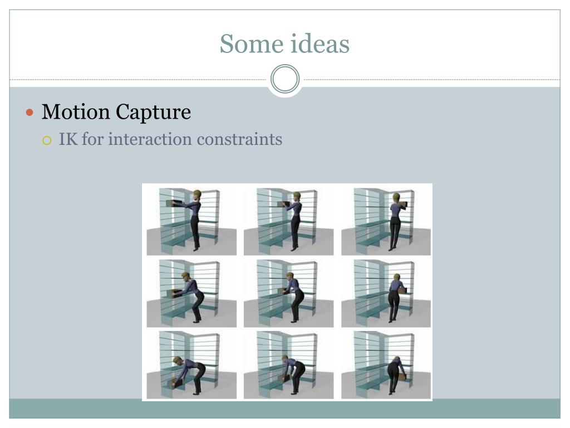Select bottom-left frame: woman reaching lowest shelf
570x428 pixels.
click(191, 364)
